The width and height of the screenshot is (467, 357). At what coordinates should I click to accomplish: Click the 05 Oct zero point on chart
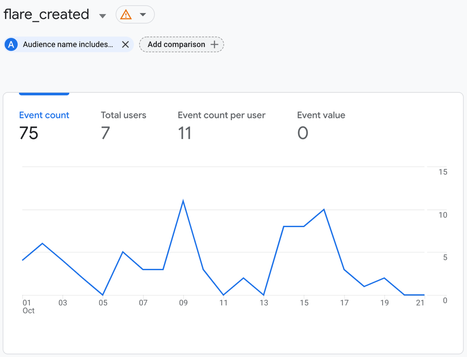point(103,295)
